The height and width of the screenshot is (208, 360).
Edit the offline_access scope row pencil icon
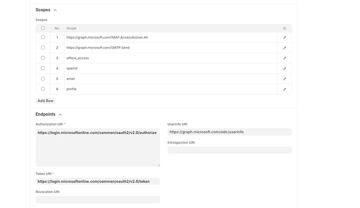click(284, 58)
